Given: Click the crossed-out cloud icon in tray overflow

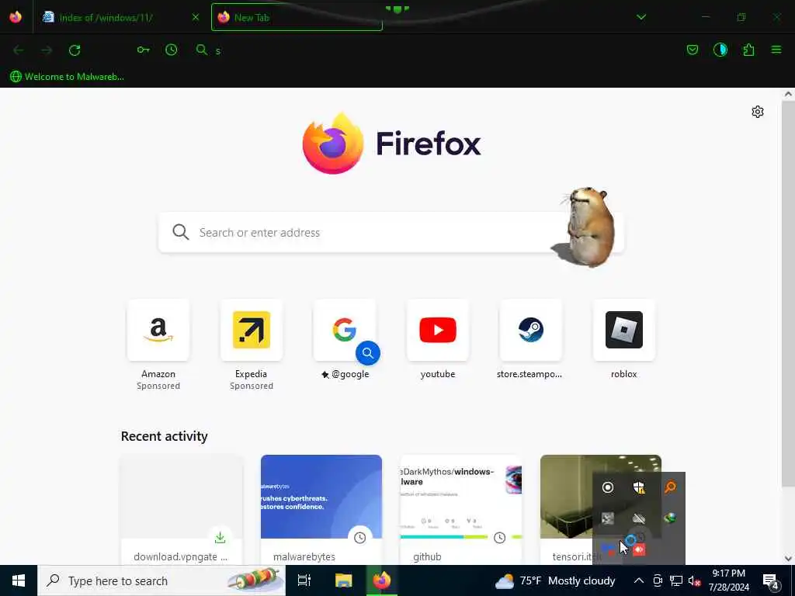Looking at the screenshot, I should [639, 518].
